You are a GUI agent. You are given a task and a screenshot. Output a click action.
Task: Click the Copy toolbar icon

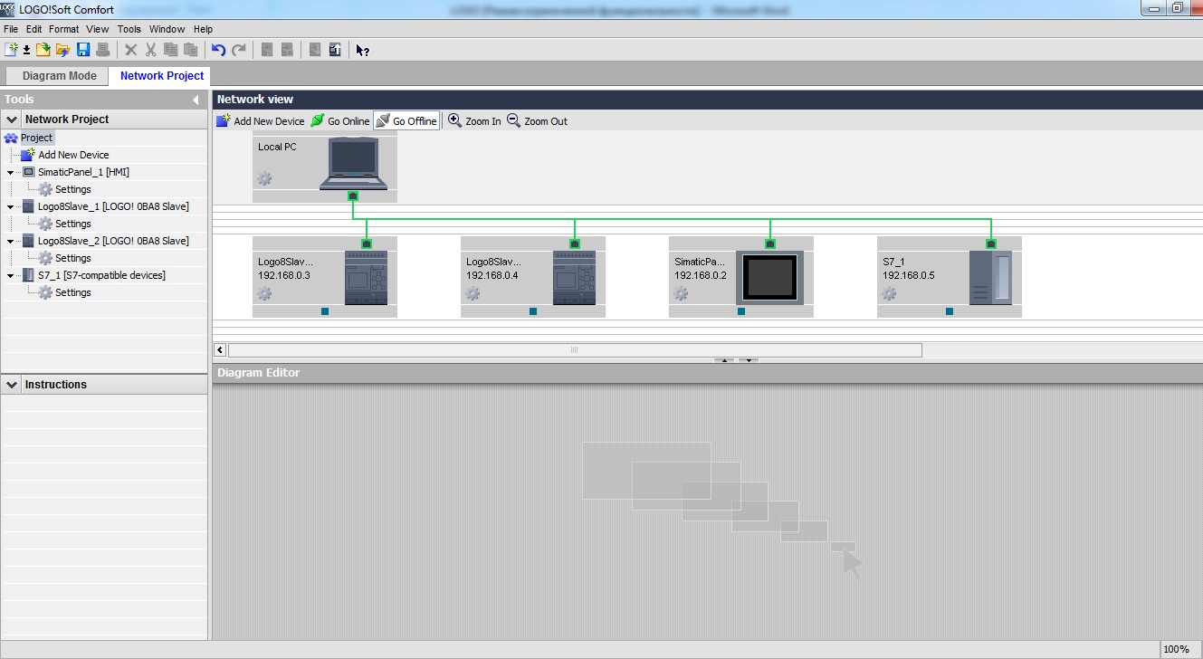(x=171, y=50)
